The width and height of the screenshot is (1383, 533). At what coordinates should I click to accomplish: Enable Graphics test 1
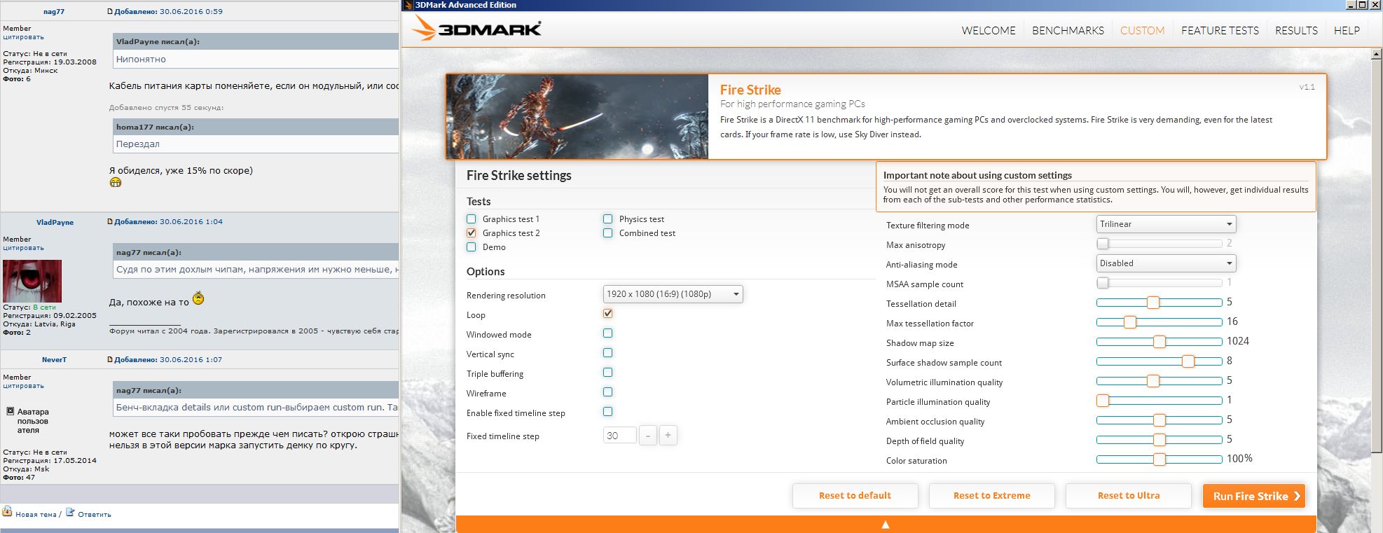[472, 219]
